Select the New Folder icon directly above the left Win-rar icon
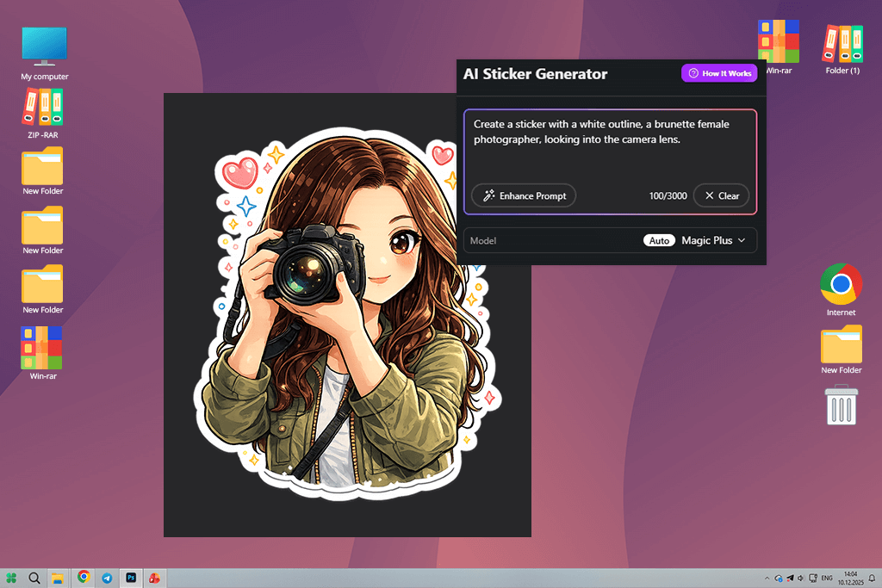 42,289
